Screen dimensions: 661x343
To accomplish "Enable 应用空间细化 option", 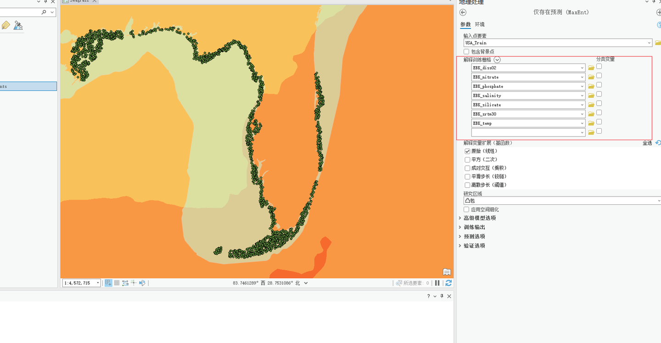I will [466, 209].
